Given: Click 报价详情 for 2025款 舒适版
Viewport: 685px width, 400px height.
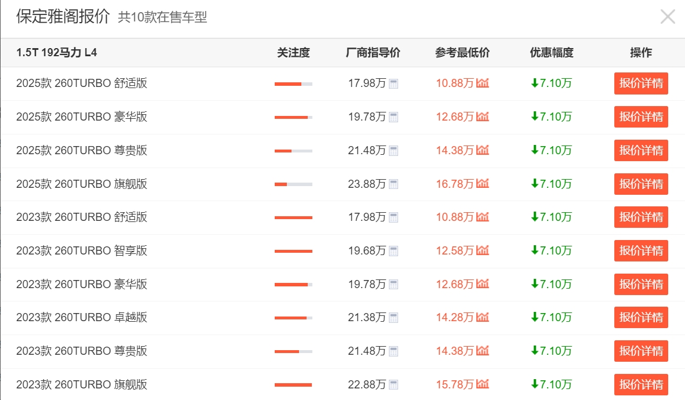Looking at the screenshot, I should tap(641, 83).
